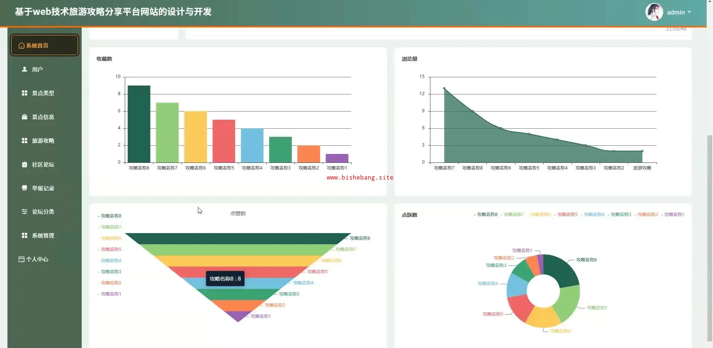This screenshot has height=348, width=713.
Task: Toggle 攻略名称5 in the 点踩数 pie legend
Action: tap(566, 215)
